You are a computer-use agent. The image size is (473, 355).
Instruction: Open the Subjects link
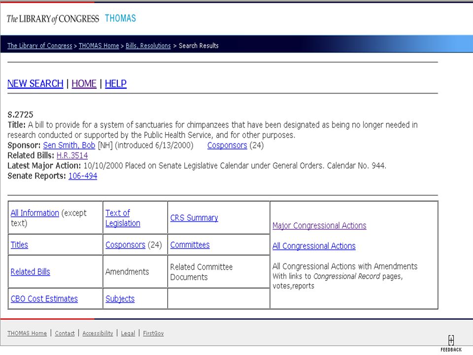pyautogui.click(x=120, y=299)
